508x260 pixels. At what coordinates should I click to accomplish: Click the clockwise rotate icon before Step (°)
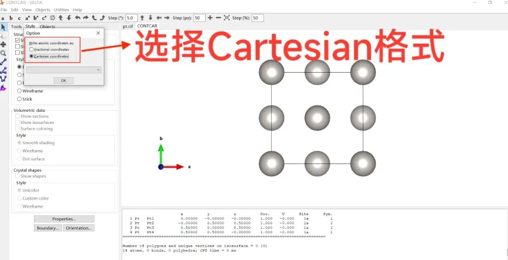pos(103,18)
